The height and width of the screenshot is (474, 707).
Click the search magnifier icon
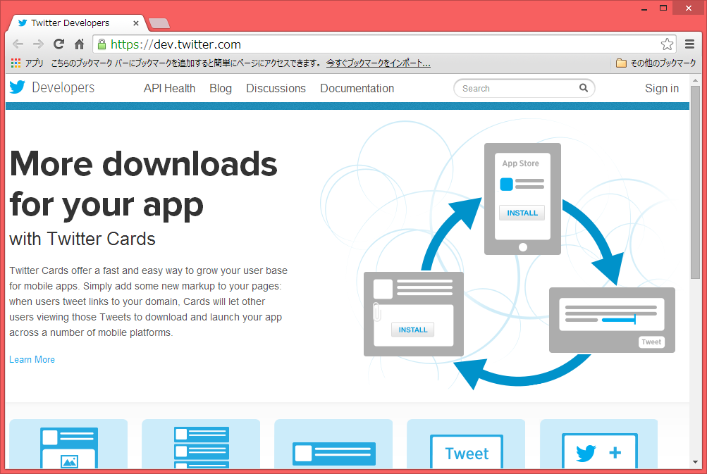point(584,88)
